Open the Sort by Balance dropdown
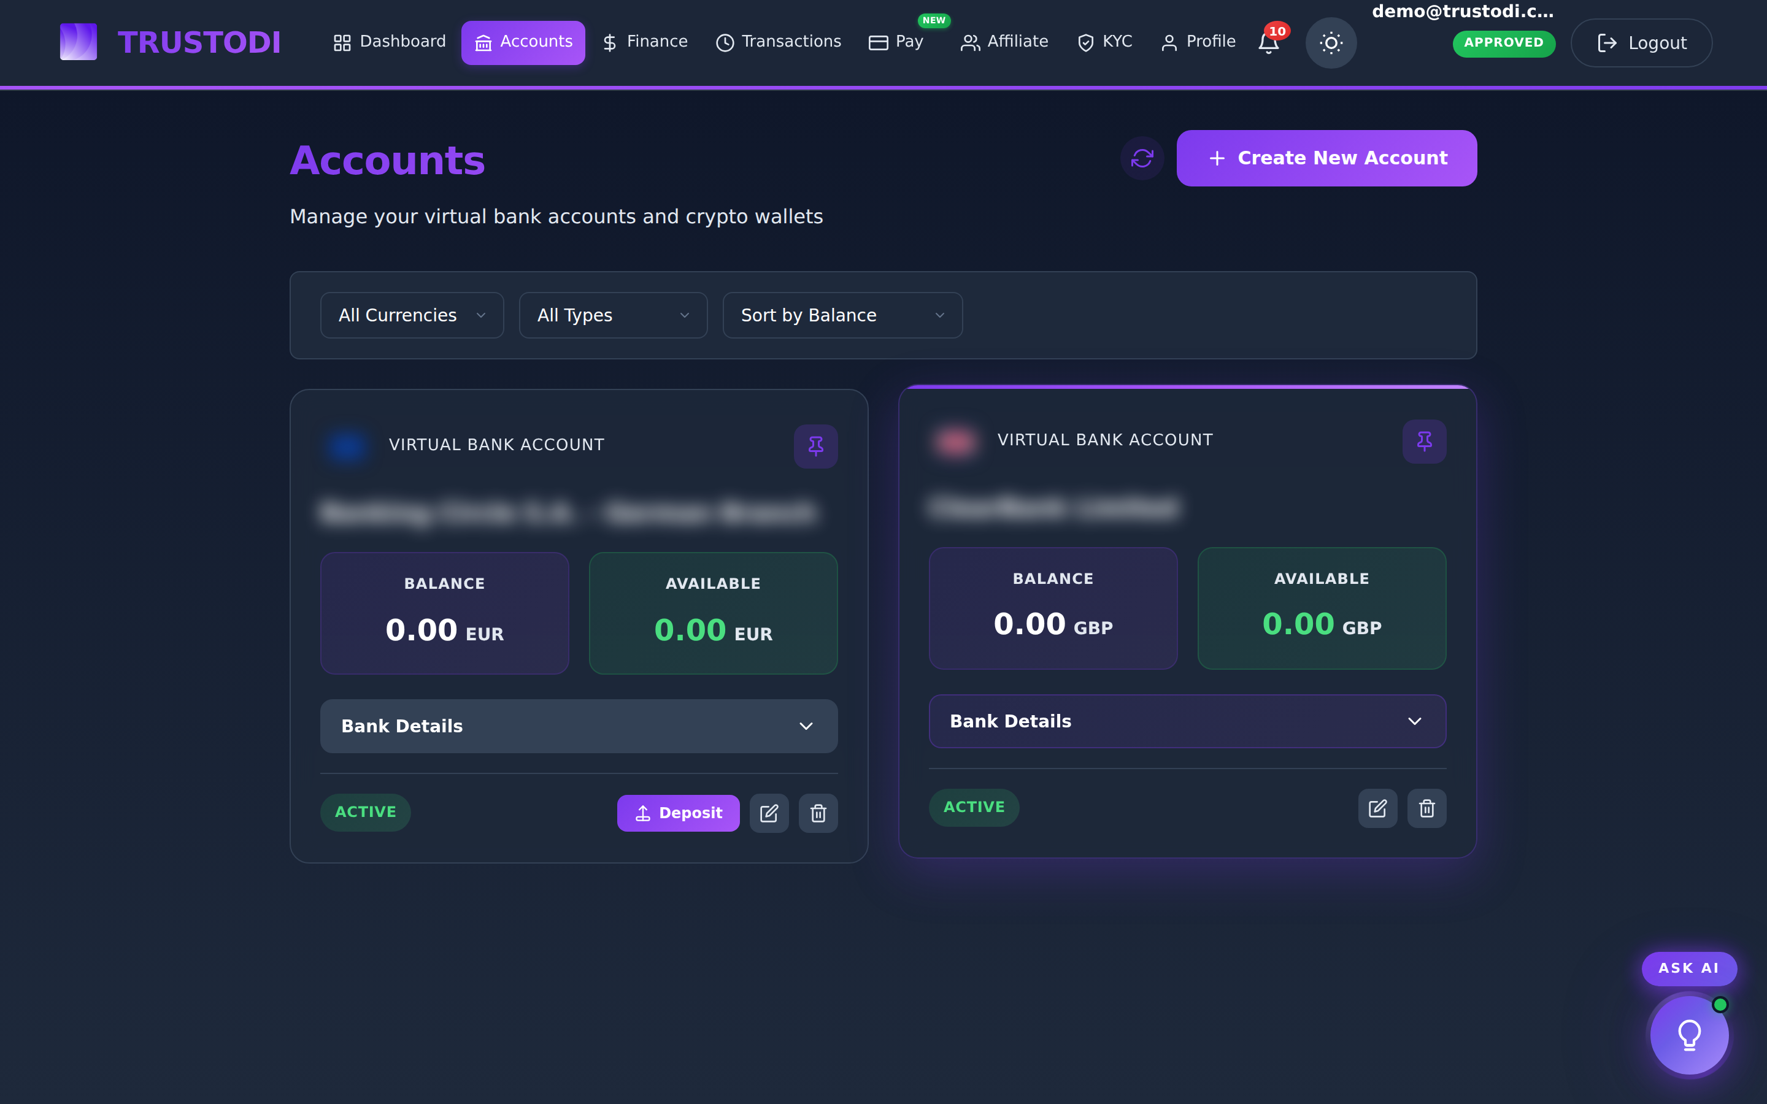The image size is (1767, 1104). click(842, 315)
